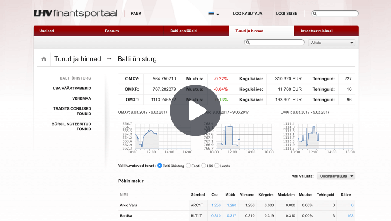391x221 pixels.
Task: Open BÖRSIL NOTEERITUD FONDID in sidebar
Action: 71,126
